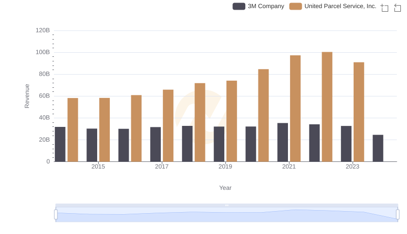This screenshot has height=234, width=407.
Task: Click the 2015 3M Company bar
Action: click(x=92, y=145)
